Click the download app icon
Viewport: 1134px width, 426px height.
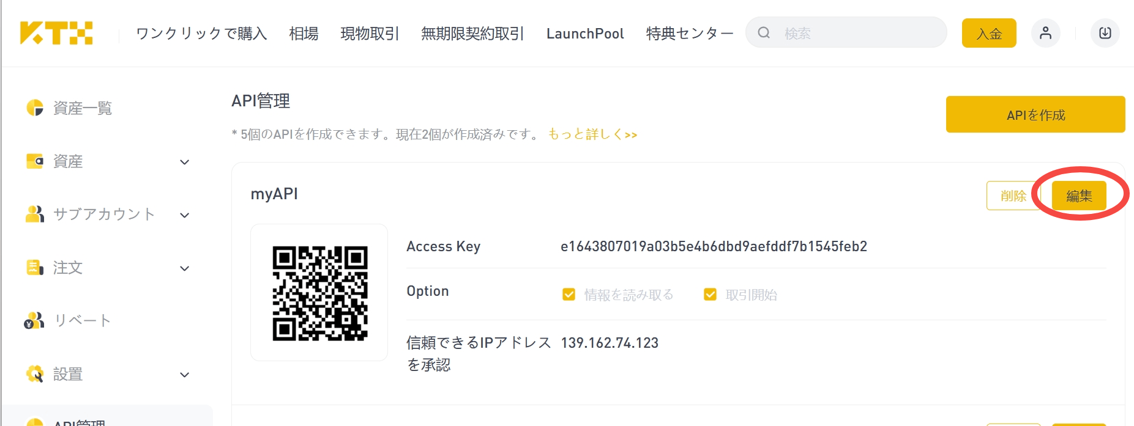point(1105,33)
